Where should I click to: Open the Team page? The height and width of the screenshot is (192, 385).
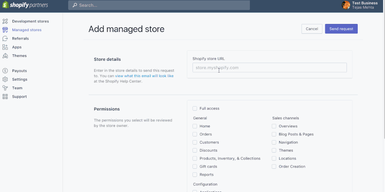17,88
